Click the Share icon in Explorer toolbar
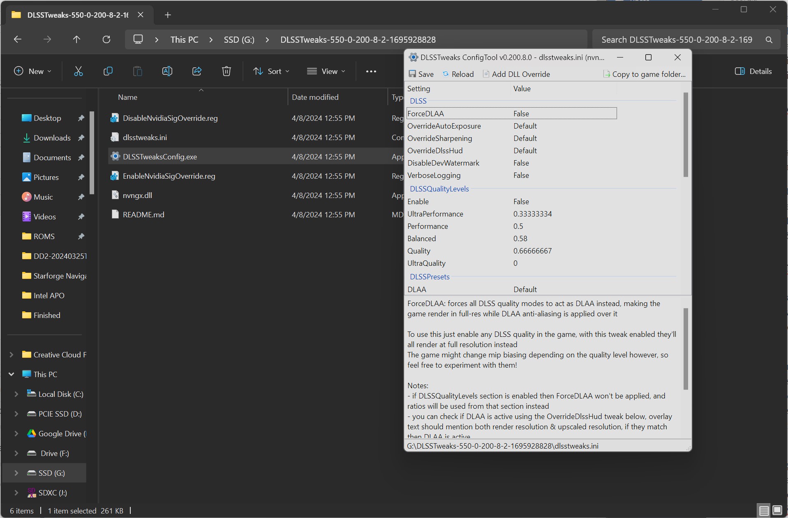788x518 pixels. pyautogui.click(x=197, y=71)
